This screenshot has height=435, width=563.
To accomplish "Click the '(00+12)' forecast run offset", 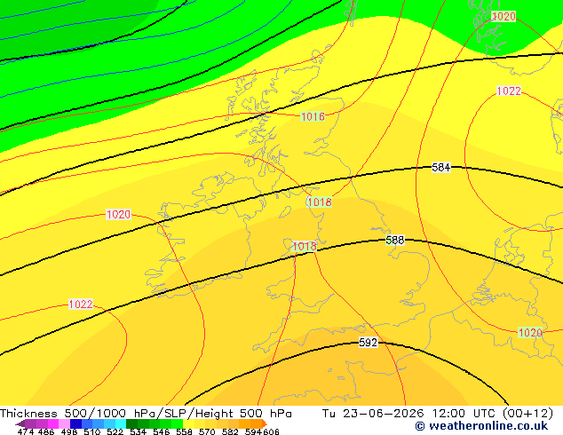I will point(527,414).
